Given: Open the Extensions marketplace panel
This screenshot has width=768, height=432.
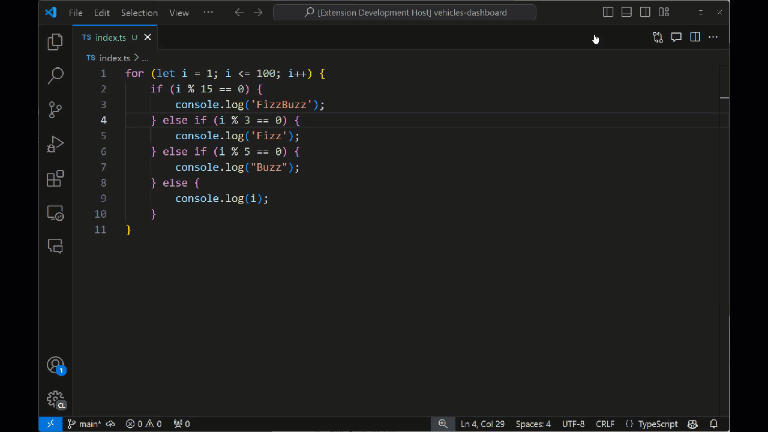Looking at the screenshot, I should [x=55, y=179].
